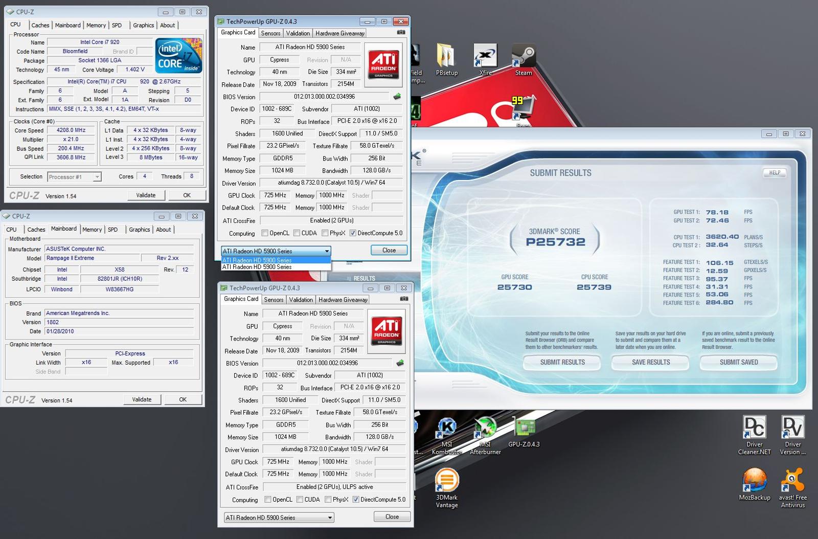Launch the Xfire desktop shortcut
This screenshot has height=539, width=818.
click(485, 60)
